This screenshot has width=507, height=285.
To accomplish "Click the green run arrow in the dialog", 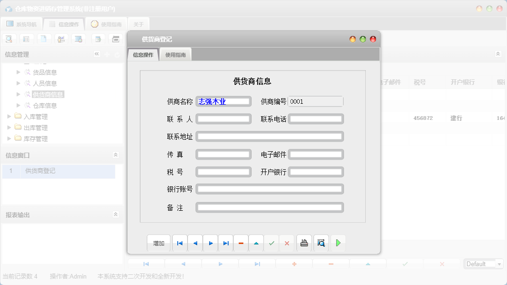I will click(x=338, y=243).
